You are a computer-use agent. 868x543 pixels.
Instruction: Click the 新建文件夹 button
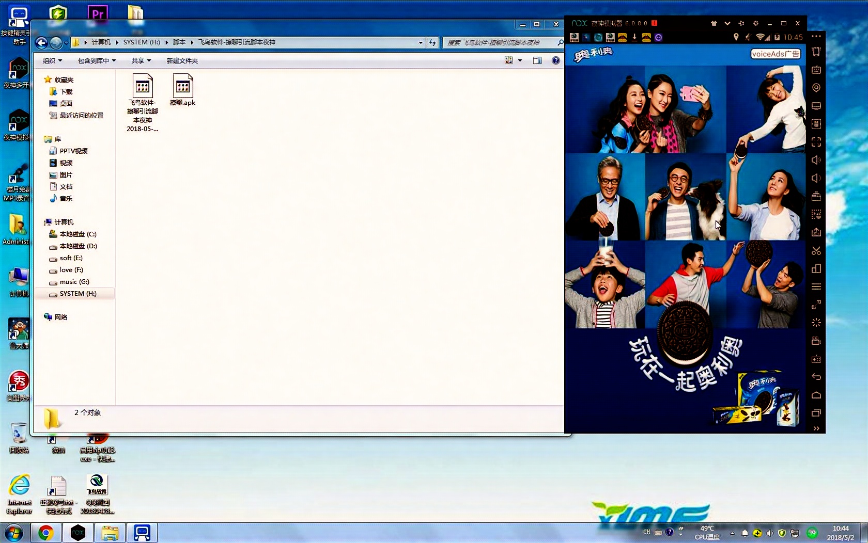point(182,60)
